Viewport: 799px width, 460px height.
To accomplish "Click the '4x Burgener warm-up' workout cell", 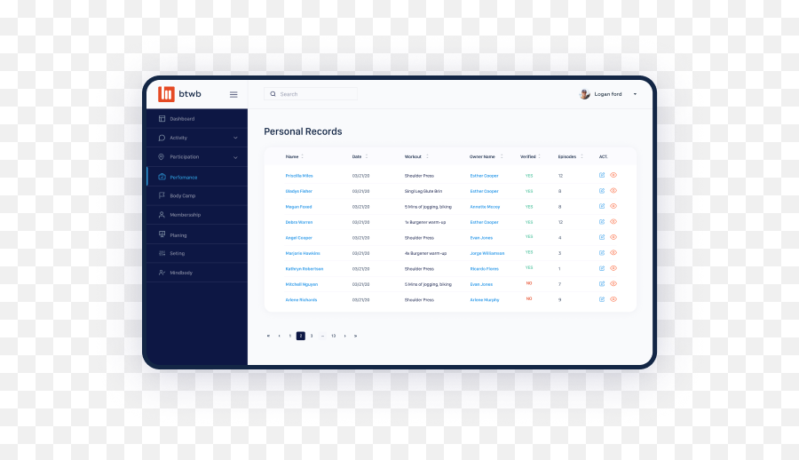I will point(425,253).
